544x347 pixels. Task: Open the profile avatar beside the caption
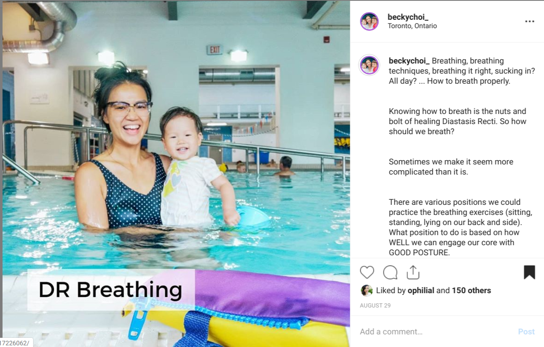pos(369,65)
